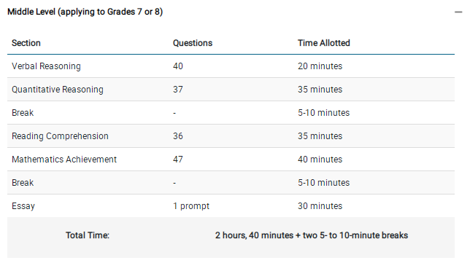
Task: Click the Essay row label
Action: (x=23, y=206)
